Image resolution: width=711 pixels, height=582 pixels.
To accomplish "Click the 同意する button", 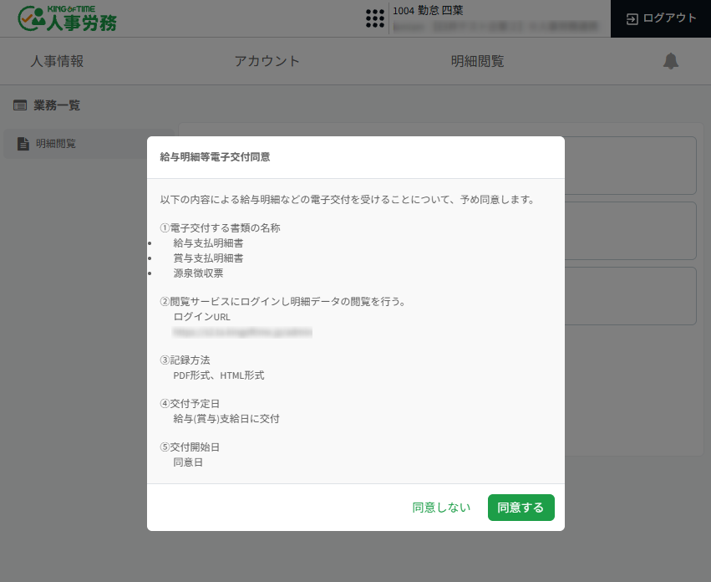I will pos(521,507).
